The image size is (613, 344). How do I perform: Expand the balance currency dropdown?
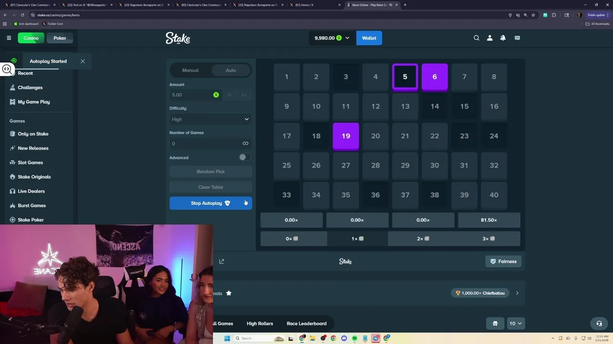tap(347, 38)
